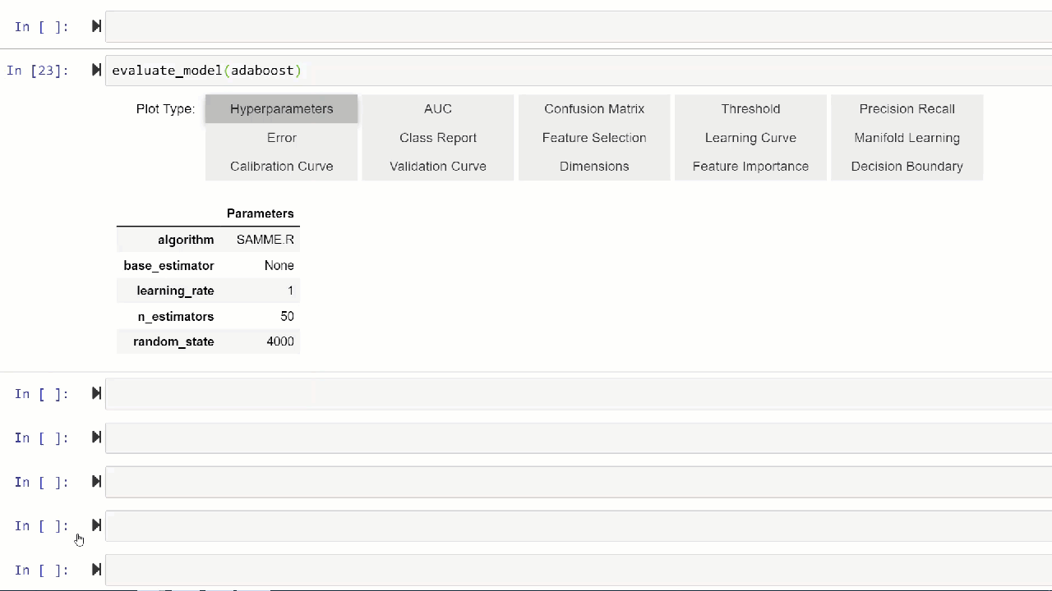
Task: Select the Error plot type
Action: (x=281, y=138)
